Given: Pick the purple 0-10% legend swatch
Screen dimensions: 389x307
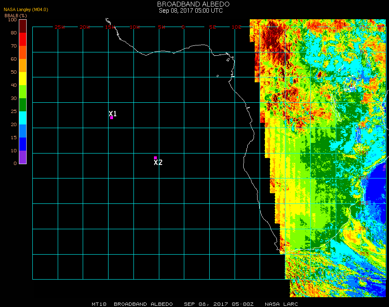Looking at the screenshot, I should [x=23, y=157].
